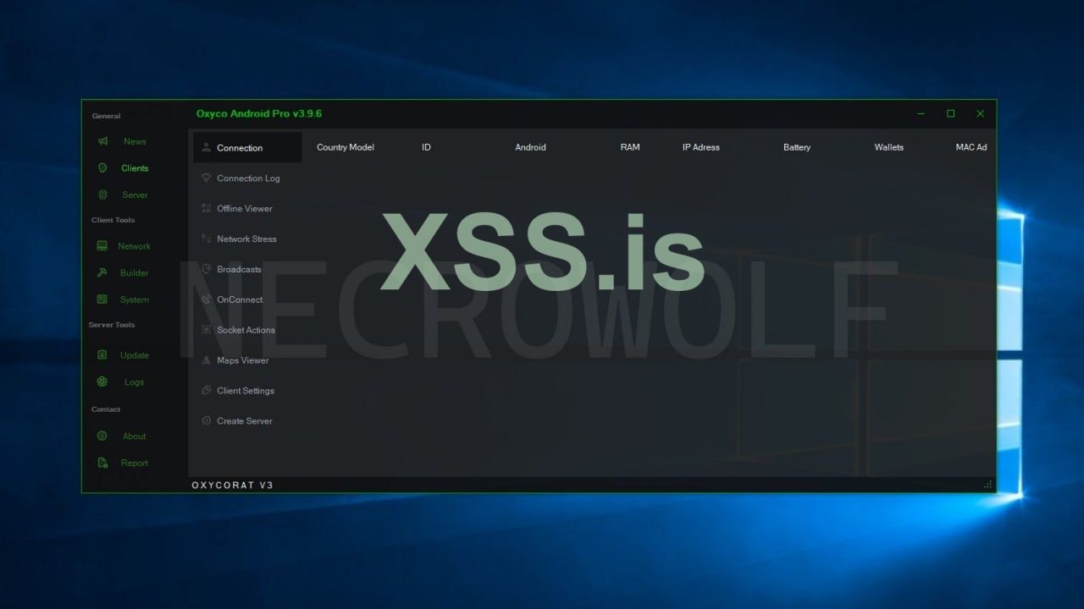The image size is (1084, 609).
Task: Open the Server section via its icon
Action: (102, 195)
